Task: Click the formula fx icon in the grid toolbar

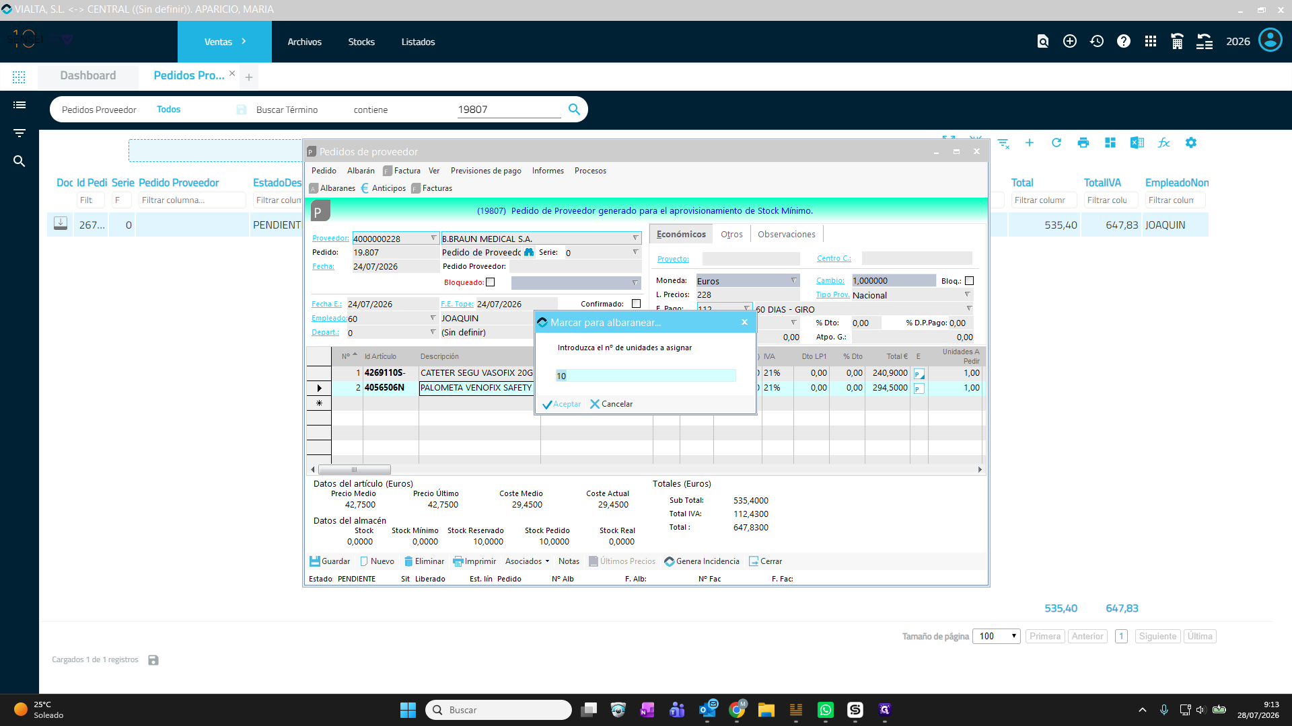Action: coord(1164,143)
